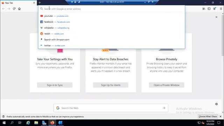The height and width of the screenshot is (126, 224).
Task: Click the Take Your Settings with You heading
Action: [x=55, y=59]
